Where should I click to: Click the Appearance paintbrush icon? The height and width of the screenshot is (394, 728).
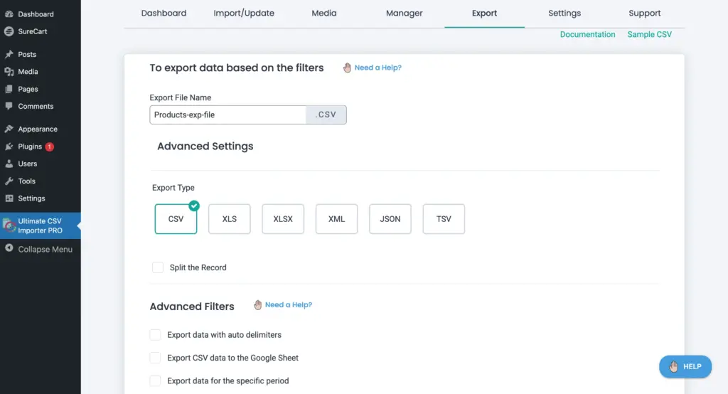tap(9, 129)
